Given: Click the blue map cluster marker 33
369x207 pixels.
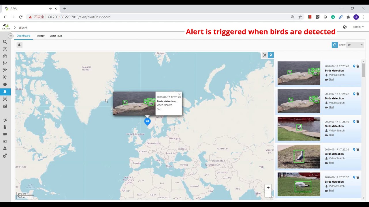Looking at the screenshot, I should pos(147,121).
